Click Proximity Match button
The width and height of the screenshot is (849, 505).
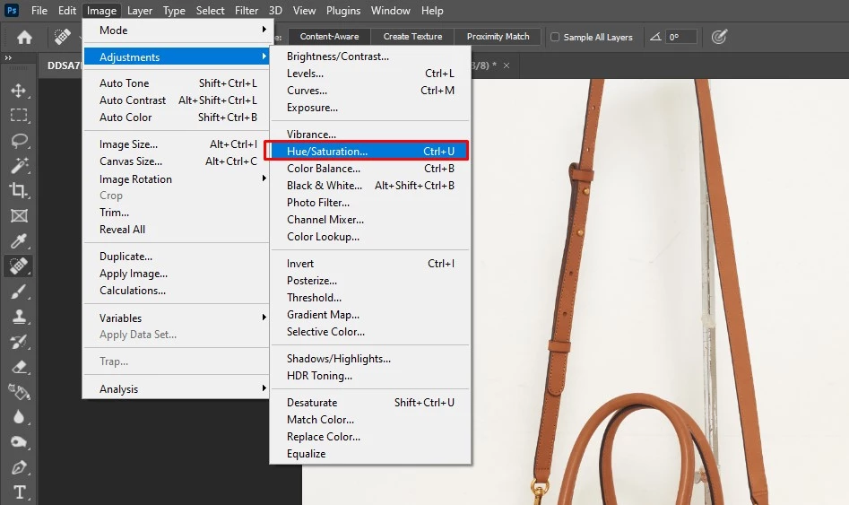498,36
